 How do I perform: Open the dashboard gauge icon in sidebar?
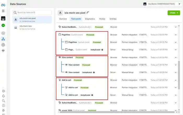click(x=3, y=33)
